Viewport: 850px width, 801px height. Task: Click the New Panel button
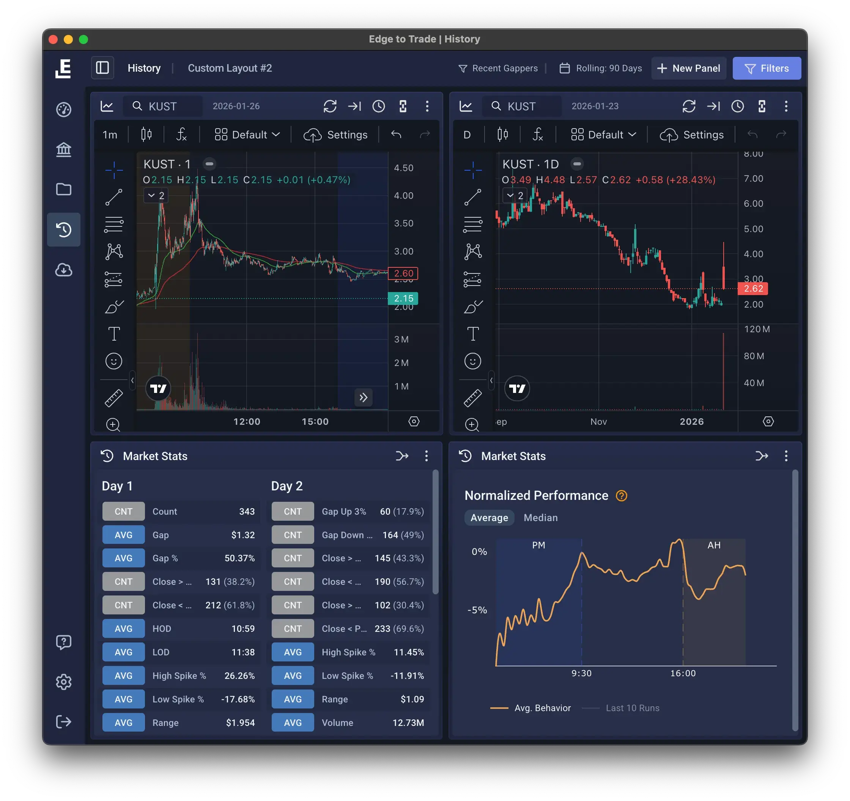688,68
